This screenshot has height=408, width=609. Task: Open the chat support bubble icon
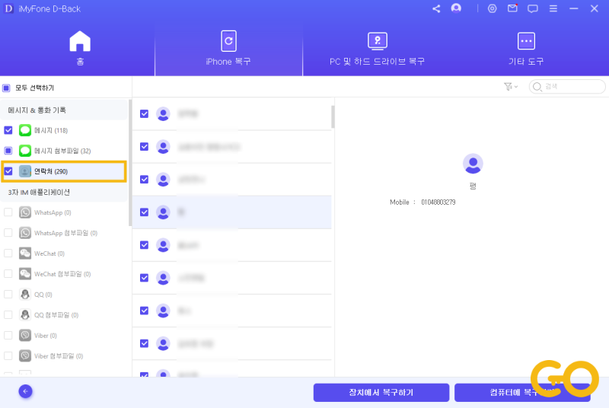tap(532, 8)
